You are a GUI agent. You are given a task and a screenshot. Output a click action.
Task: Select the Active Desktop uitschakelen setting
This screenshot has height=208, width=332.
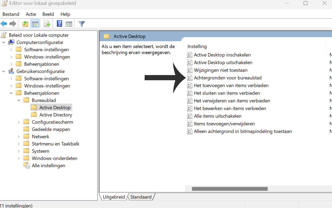[x=223, y=62]
